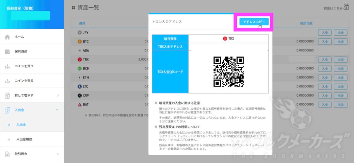Expand the 取引照会 chevron
The height and width of the screenshot is (163, 354).
click(58, 154)
